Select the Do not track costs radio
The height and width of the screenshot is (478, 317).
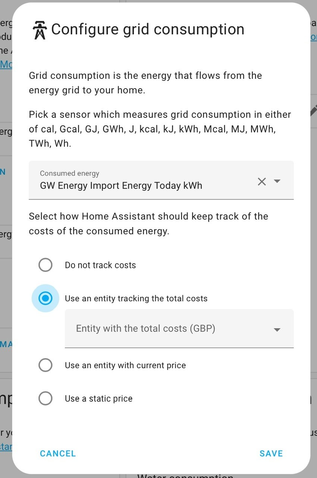(x=45, y=265)
